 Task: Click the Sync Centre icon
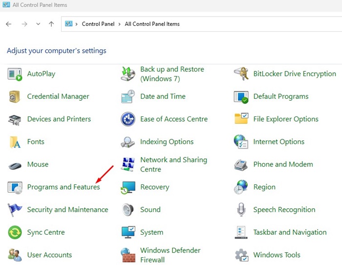15,232
